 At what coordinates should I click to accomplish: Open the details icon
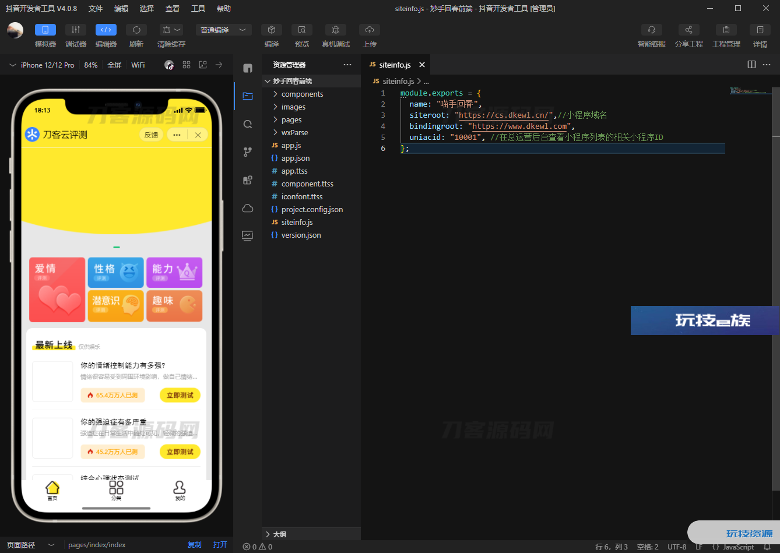(760, 30)
